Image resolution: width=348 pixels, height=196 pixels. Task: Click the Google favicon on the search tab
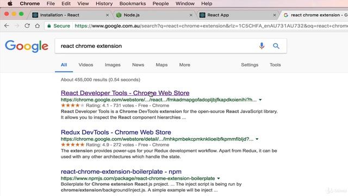[286, 15]
